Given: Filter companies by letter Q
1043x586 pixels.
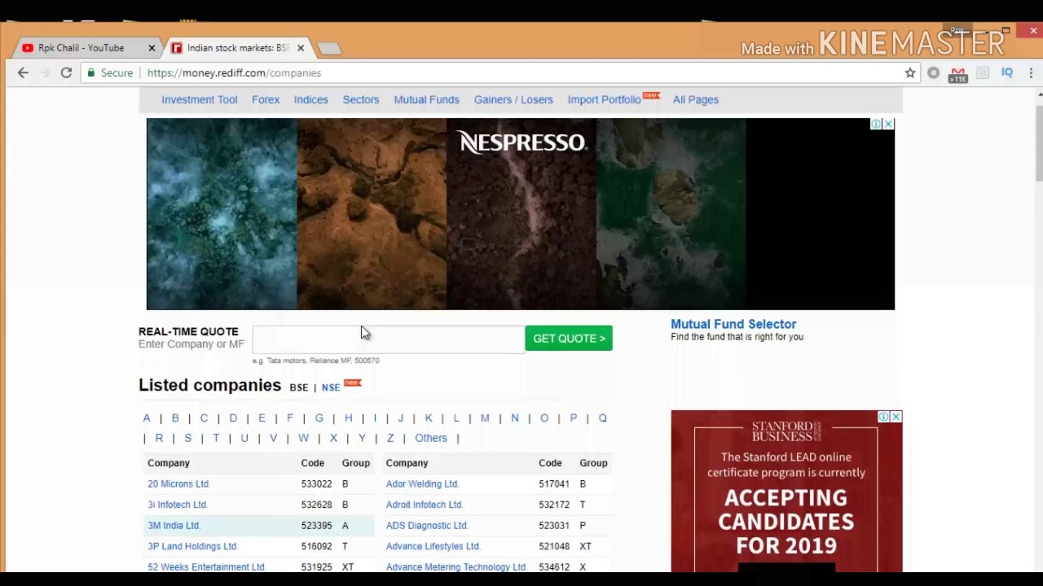Looking at the screenshot, I should [x=603, y=418].
